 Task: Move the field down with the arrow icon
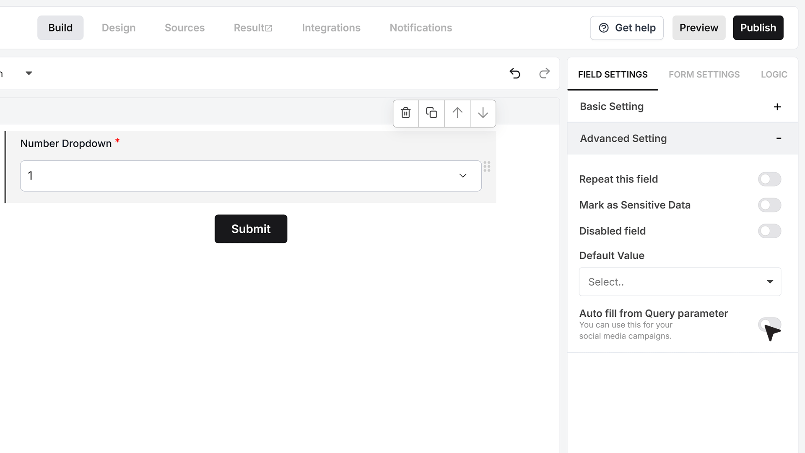(x=483, y=113)
